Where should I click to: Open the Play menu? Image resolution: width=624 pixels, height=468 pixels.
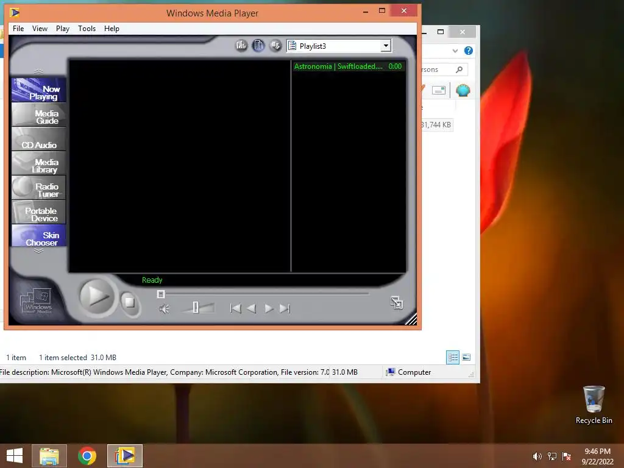pos(63,29)
